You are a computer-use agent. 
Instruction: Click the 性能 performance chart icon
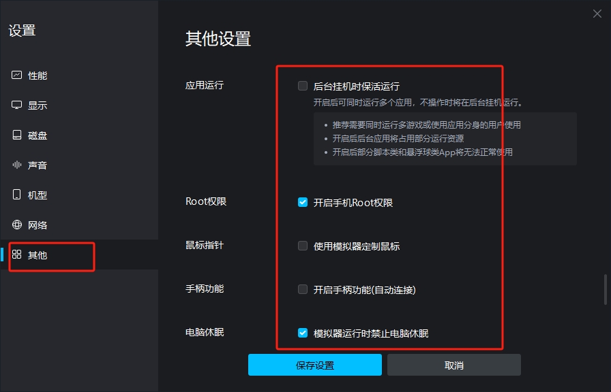[x=17, y=76]
